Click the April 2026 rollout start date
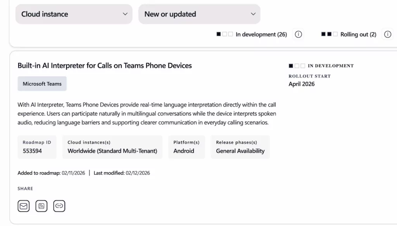 coord(301,84)
